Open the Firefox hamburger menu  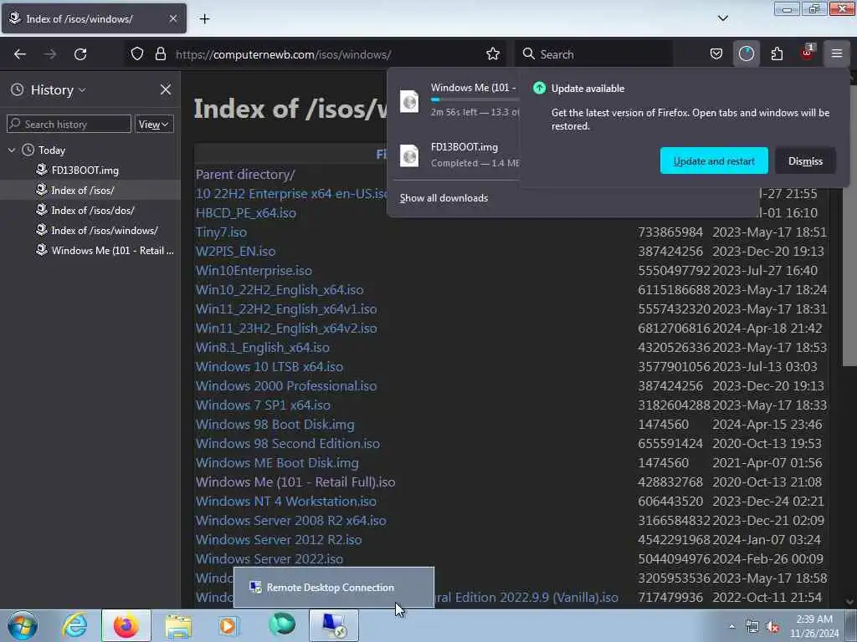(837, 54)
